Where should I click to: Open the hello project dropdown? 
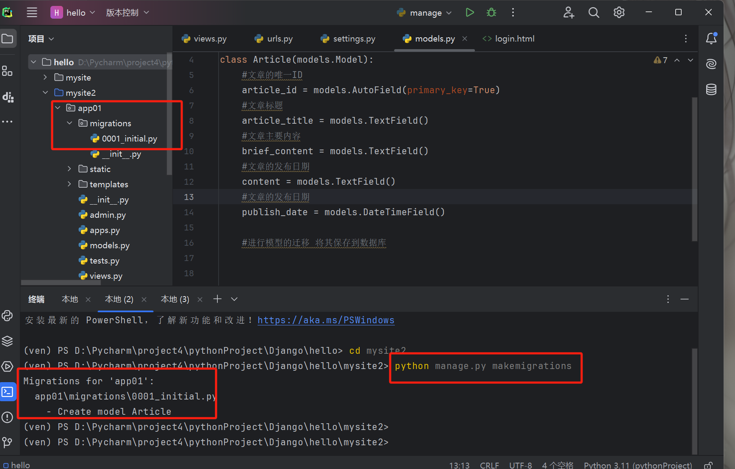pos(73,13)
